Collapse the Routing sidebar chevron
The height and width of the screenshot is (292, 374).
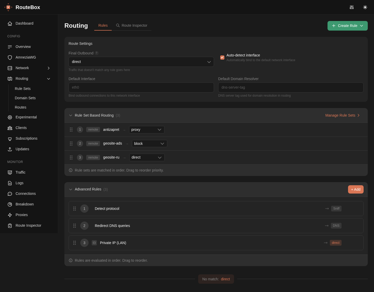49,79
